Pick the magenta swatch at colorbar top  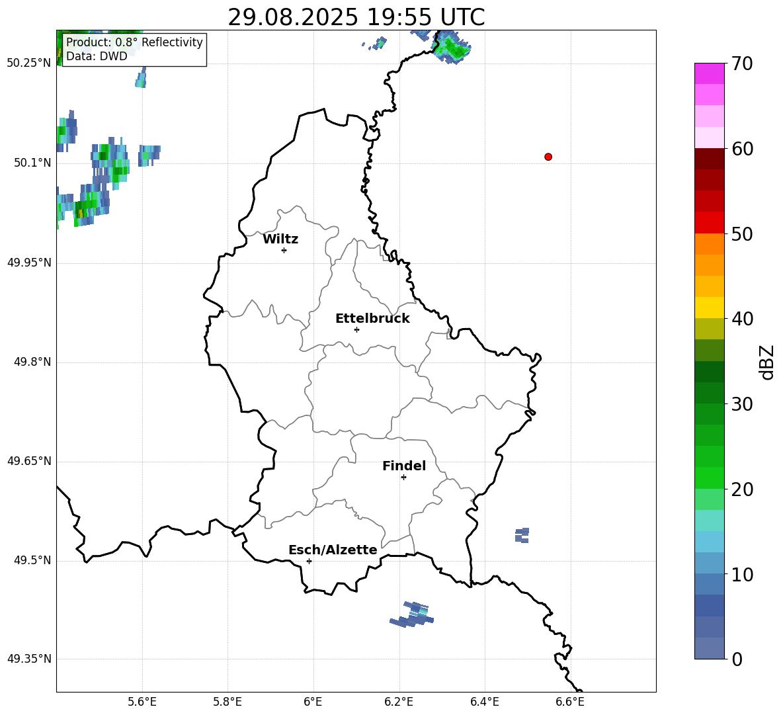point(710,73)
